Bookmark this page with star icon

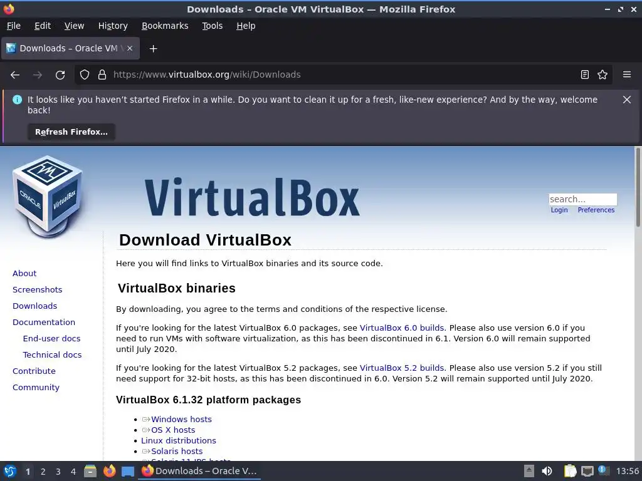click(x=603, y=75)
